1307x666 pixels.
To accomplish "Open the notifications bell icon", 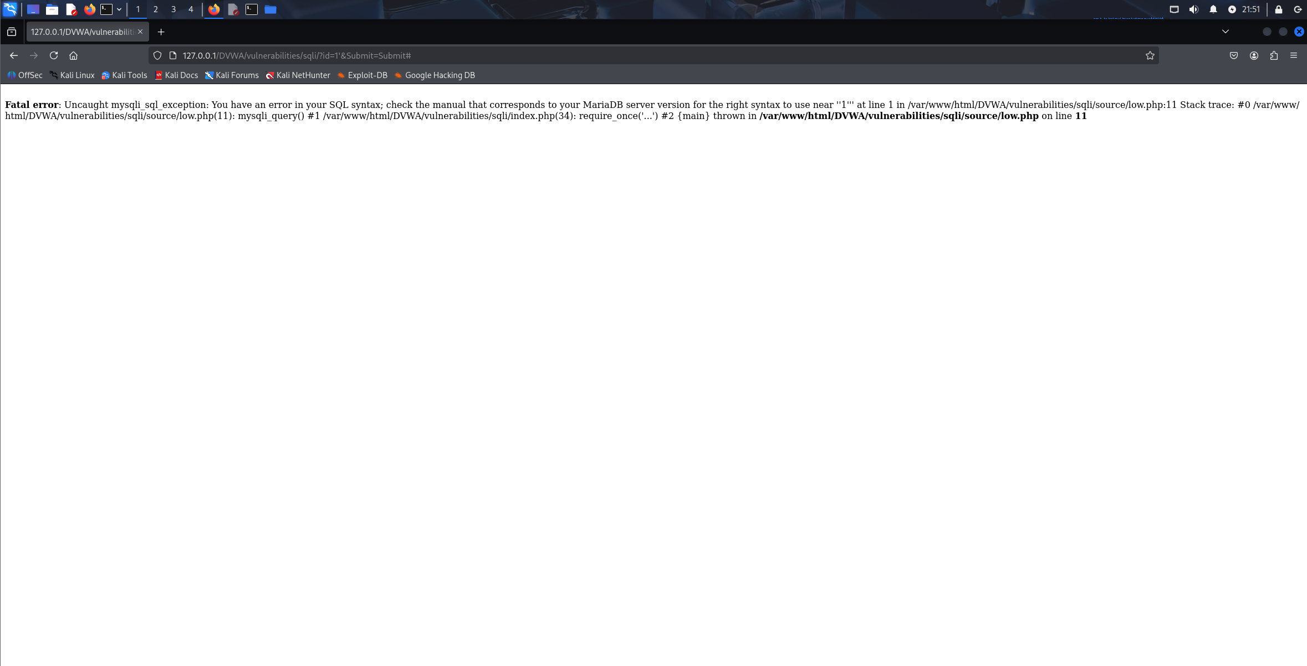I will click(1213, 9).
